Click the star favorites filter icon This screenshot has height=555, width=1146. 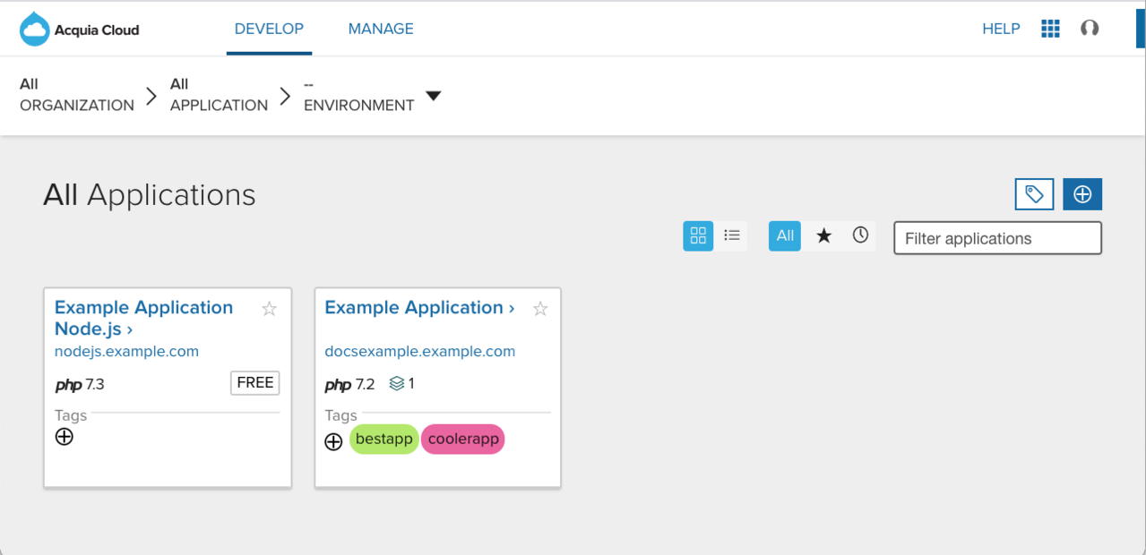coord(823,235)
